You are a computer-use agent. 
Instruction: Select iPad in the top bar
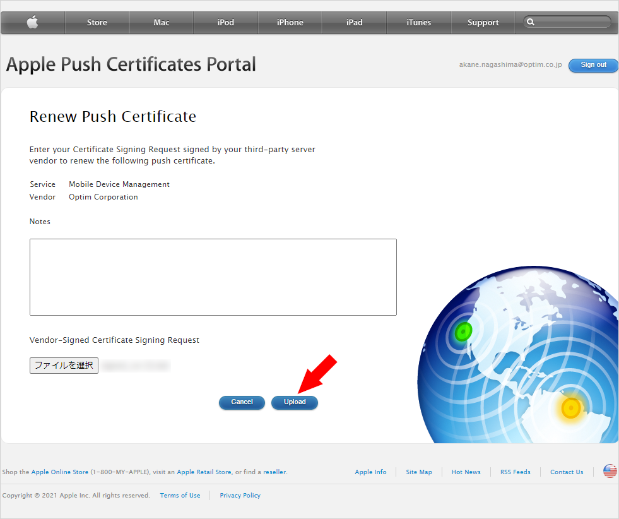point(354,23)
